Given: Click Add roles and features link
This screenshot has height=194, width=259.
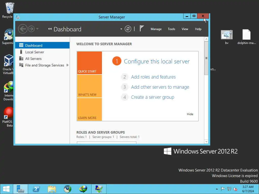Looking at the screenshot, I should click(x=153, y=77).
